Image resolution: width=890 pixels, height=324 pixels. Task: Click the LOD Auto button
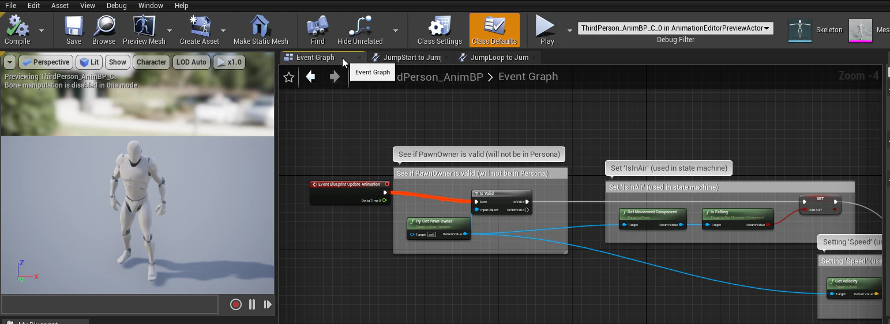coord(191,62)
